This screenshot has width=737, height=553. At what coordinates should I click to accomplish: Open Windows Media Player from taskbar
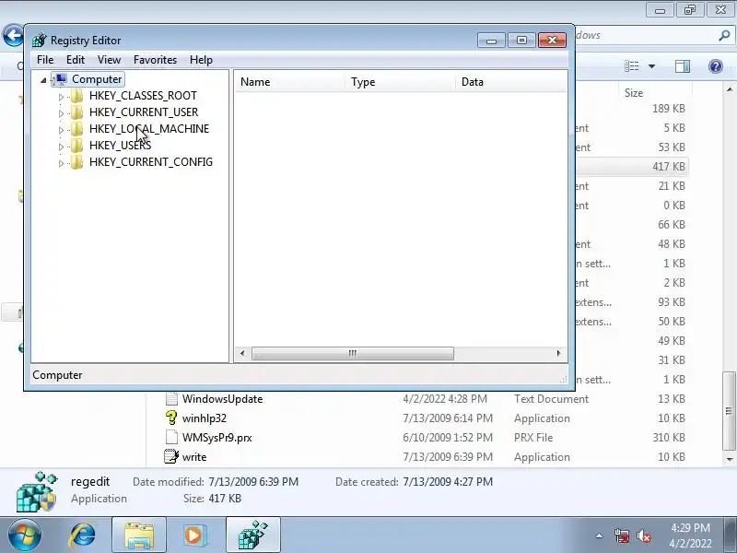click(x=193, y=535)
